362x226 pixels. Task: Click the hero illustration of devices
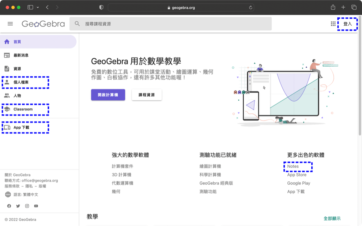click(285, 92)
